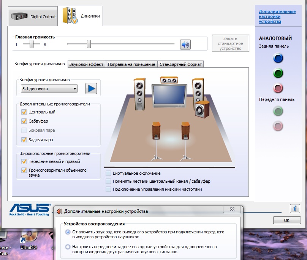Viewport: 307px width, 260px height.
Task: Click the speaker icon in dialog title
Action: coord(59,211)
